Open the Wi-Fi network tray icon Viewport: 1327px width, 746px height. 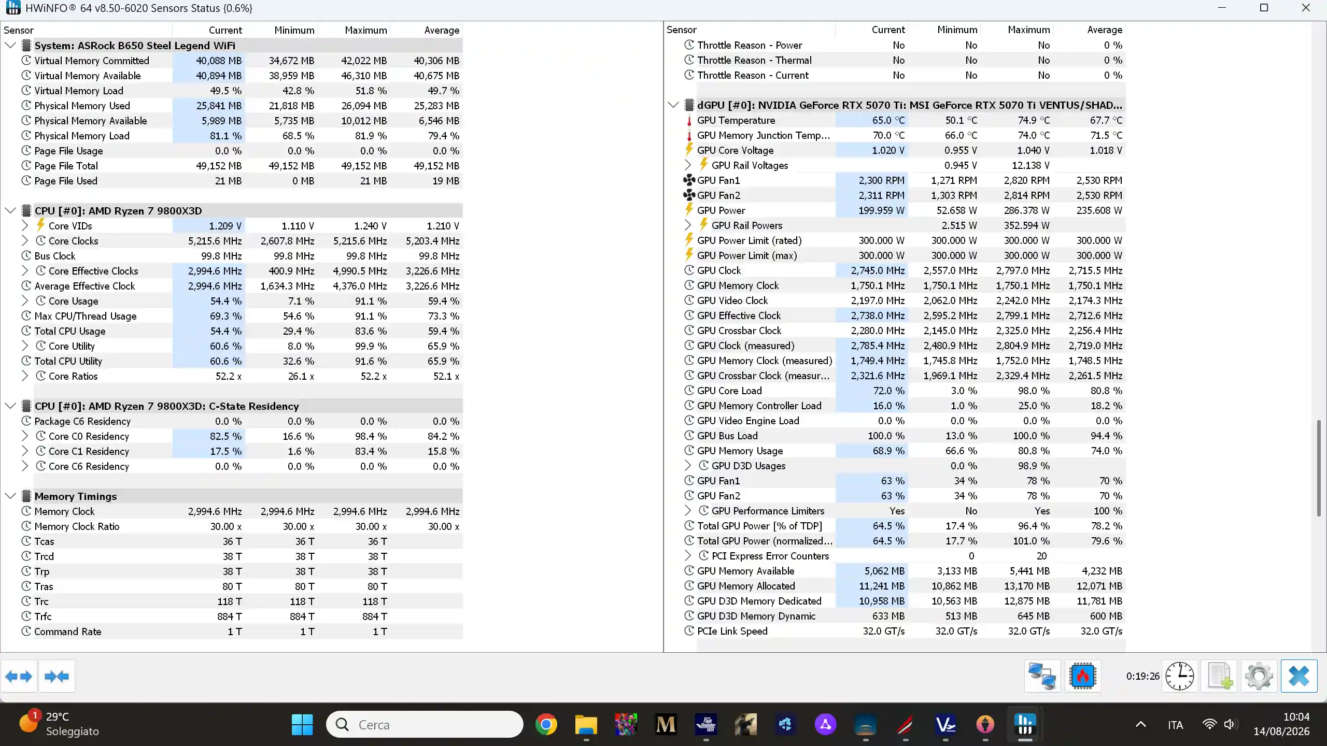(1209, 724)
